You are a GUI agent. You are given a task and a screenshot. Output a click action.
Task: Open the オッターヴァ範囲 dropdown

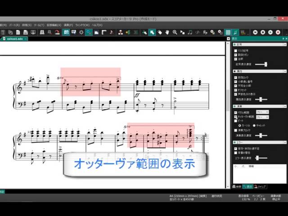(x=262, y=117)
